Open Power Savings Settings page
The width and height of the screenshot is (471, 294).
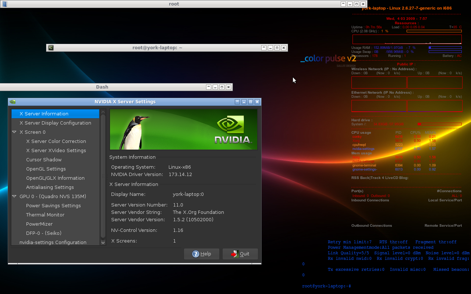(53, 205)
